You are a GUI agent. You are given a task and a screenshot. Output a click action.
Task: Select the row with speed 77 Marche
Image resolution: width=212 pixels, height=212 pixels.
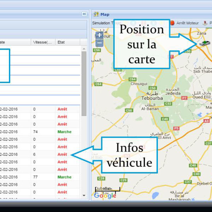42,177
